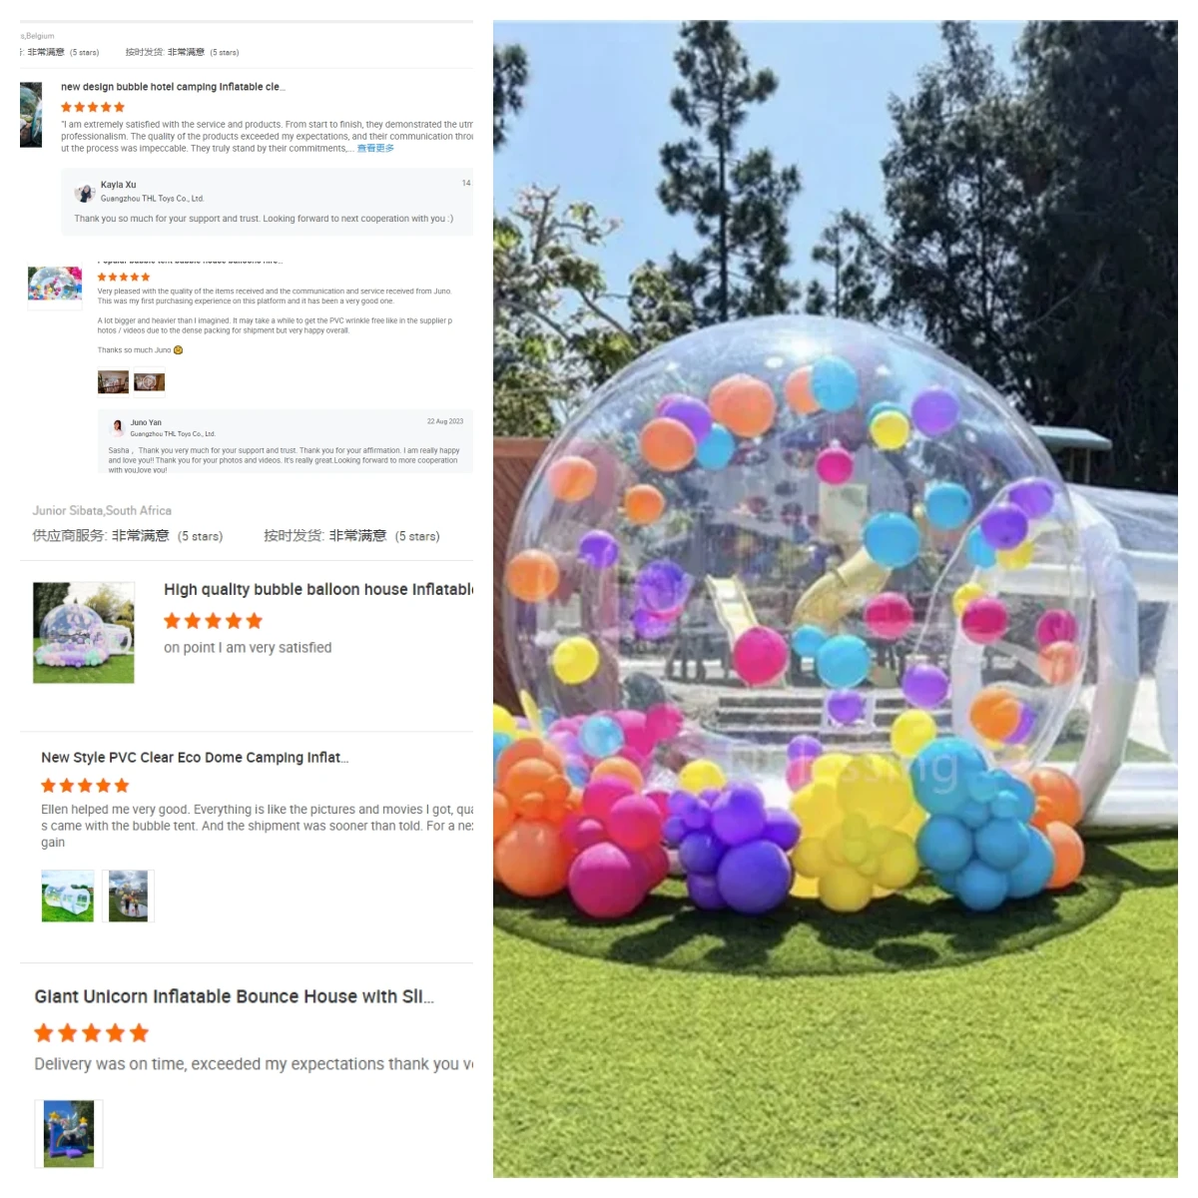The height and width of the screenshot is (1198, 1198).
Task: Click the stars under 'High quality bubble balloon house'
Action: 213,621
